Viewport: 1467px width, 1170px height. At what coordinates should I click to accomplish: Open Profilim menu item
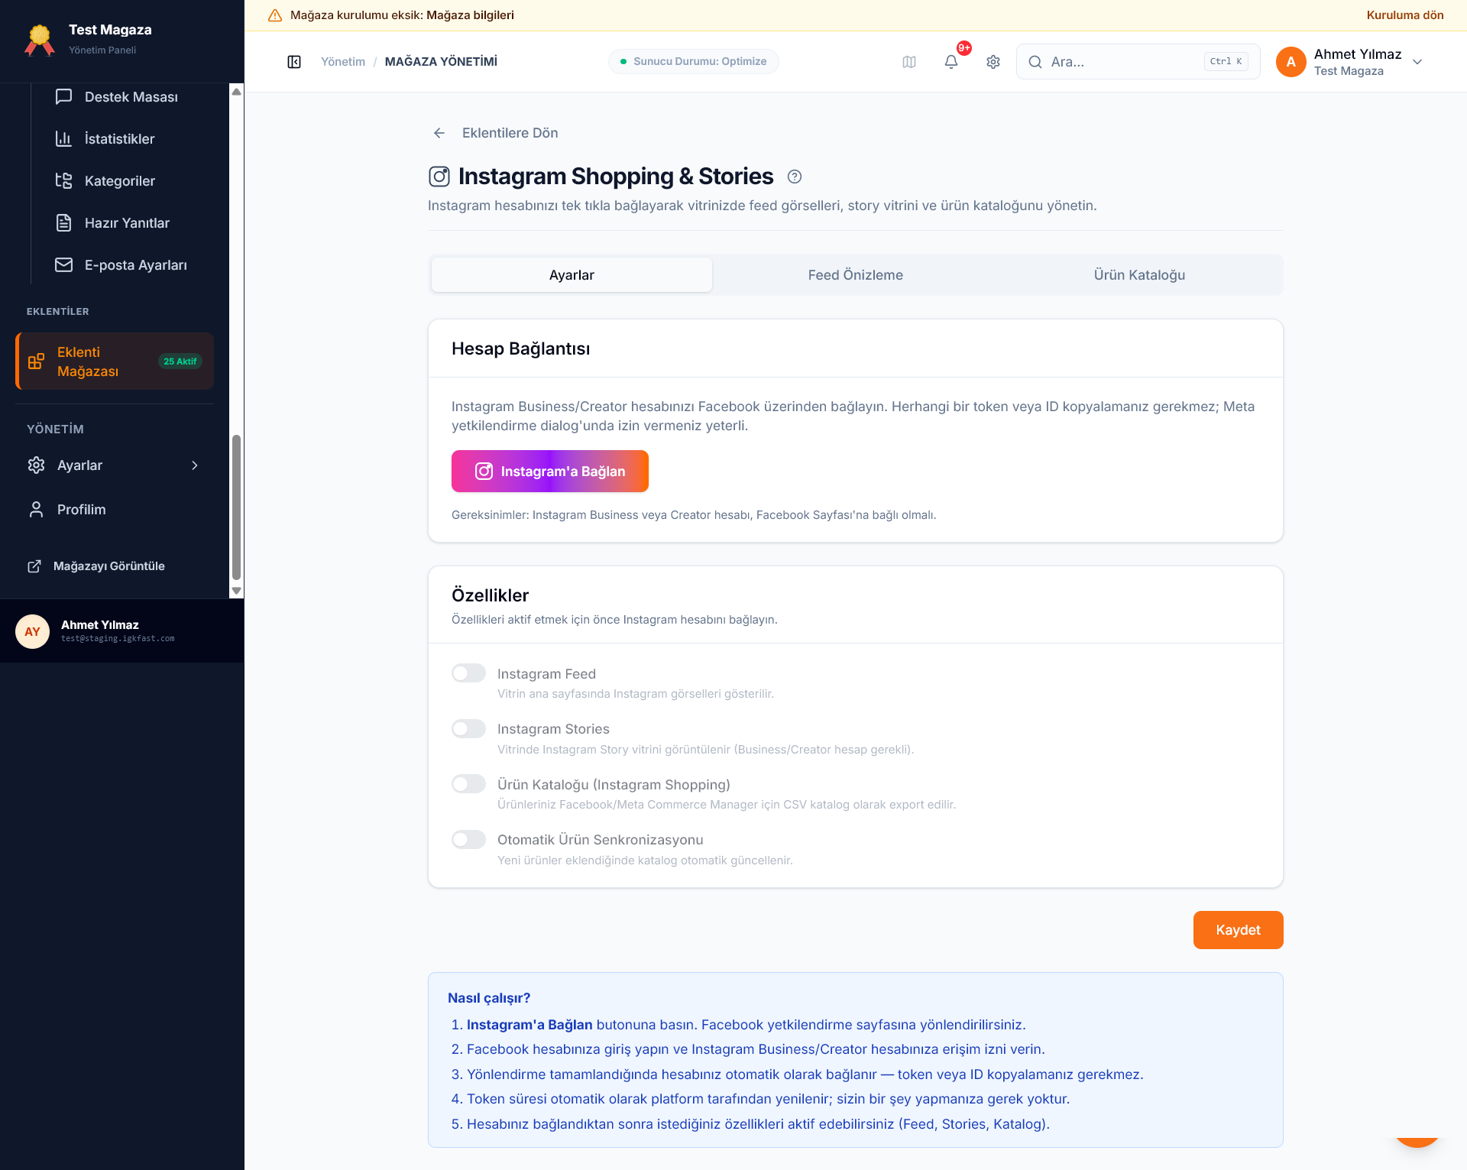[115, 510]
